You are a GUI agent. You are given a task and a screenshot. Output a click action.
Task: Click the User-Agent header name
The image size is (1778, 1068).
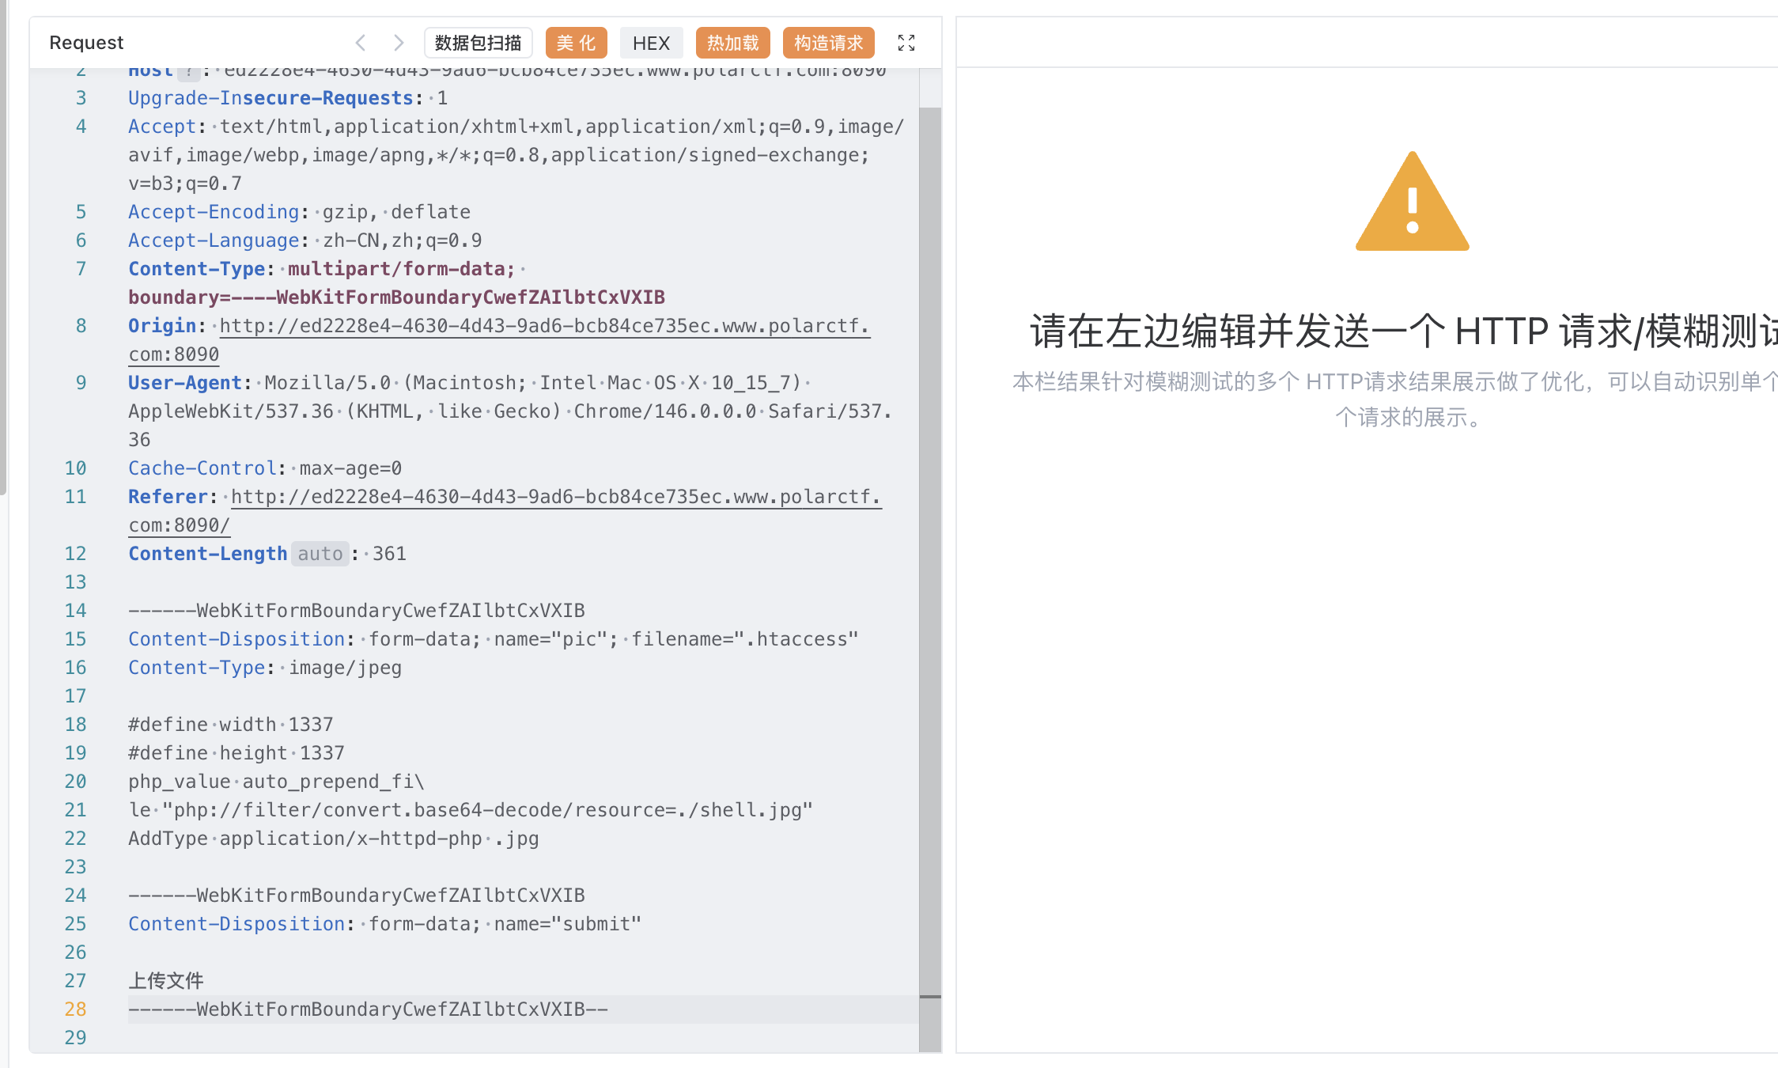[x=185, y=383]
